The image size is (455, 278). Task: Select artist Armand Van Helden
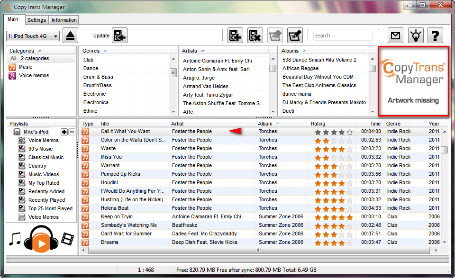(x=205, y=86)
